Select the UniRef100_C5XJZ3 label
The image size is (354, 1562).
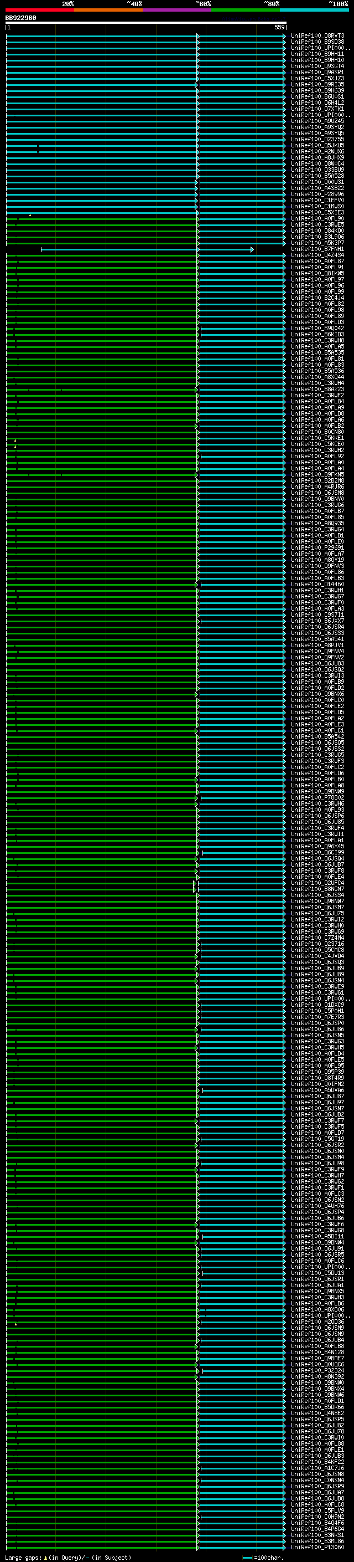coord(317,78)
